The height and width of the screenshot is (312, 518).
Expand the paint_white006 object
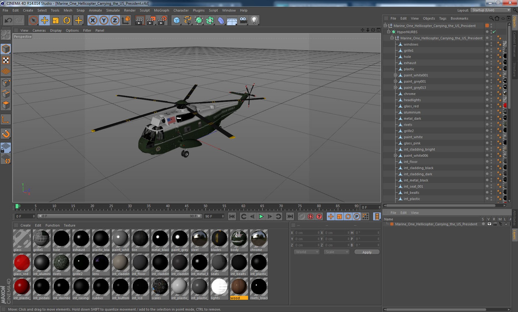[395, 155]
